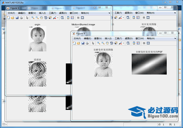Expand brush tool dropdown arrow in Figure 1
This screenshot has height=128, width=183.
pyautogui.click(x=58, y=18)
